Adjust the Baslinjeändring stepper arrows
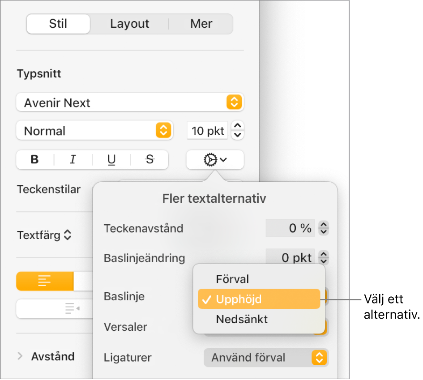Image resolution: width=423 pixels, height=380 pixels. [x=324, y=257]
